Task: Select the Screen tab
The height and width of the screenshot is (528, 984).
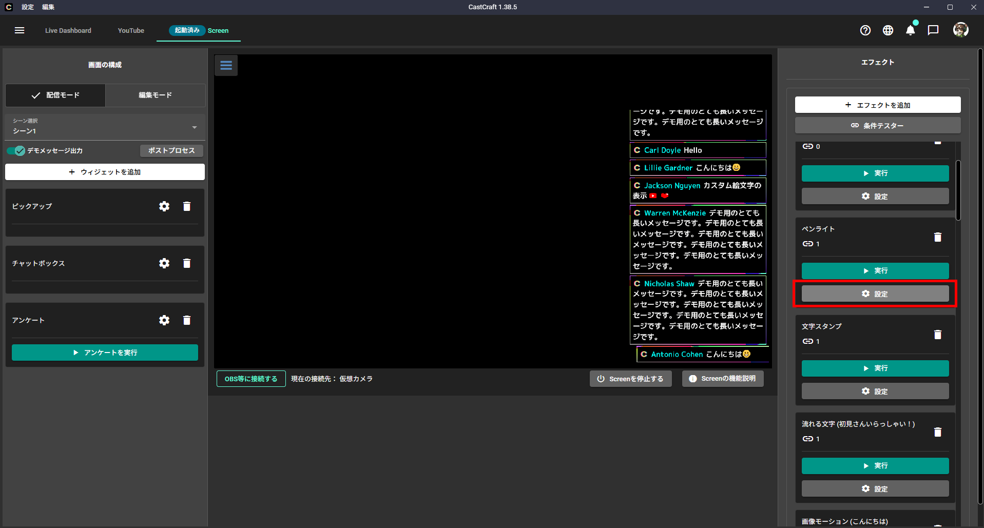Action: [x=199, y=31]
